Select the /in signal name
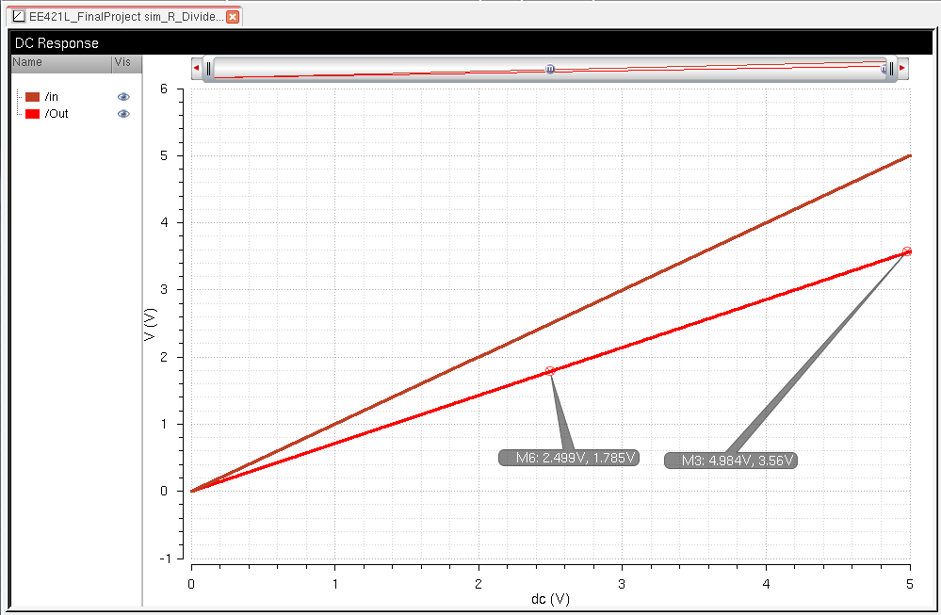The width and height of the screenshot is (941, 615). (x=52, y=97)
